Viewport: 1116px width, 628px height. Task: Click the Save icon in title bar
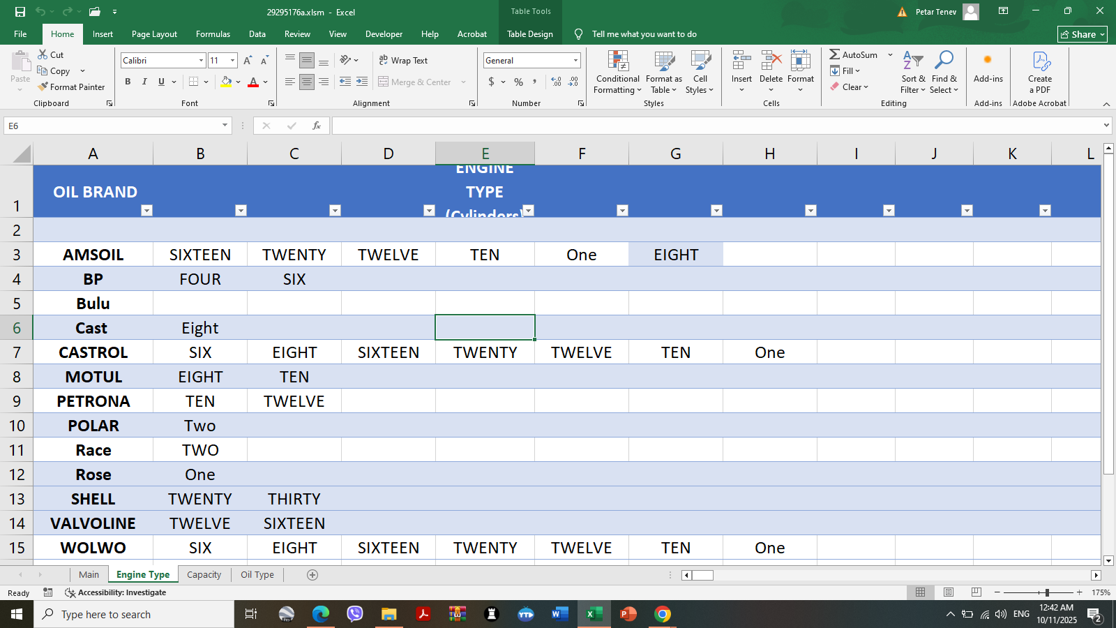coord(20,12)
